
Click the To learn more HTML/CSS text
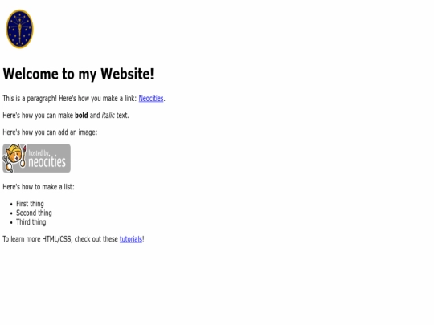tap(38, 239)
